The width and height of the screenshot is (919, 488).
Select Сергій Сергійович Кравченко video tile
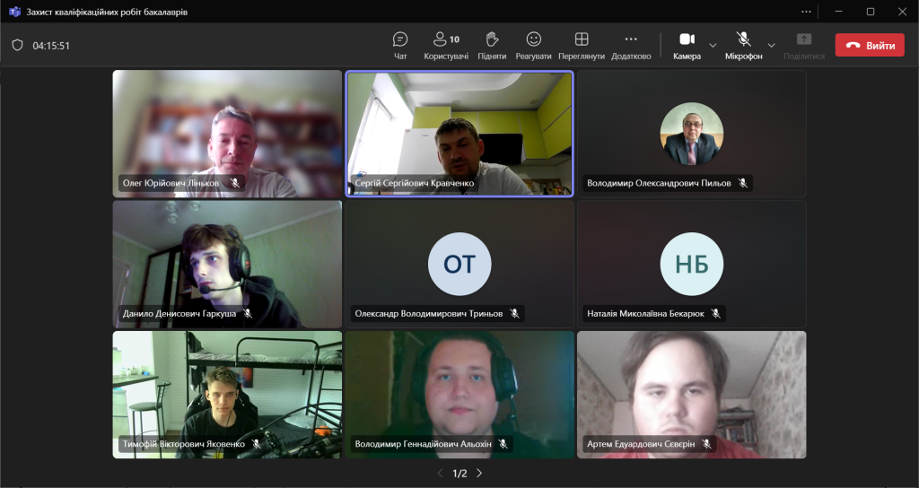coord(459,134)
